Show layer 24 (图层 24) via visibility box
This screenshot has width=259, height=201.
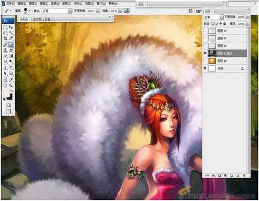pos(205,31)
